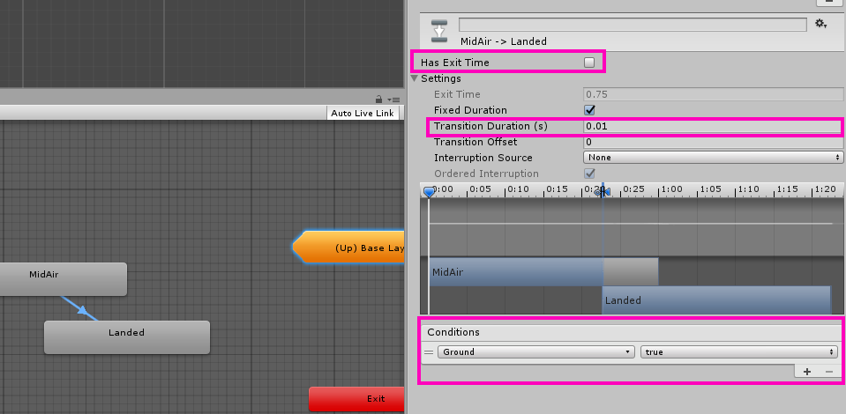This screenshot has height=414, width=846.
Task: Select the (Up) Base Layer node
Action: tap(348, 248)
